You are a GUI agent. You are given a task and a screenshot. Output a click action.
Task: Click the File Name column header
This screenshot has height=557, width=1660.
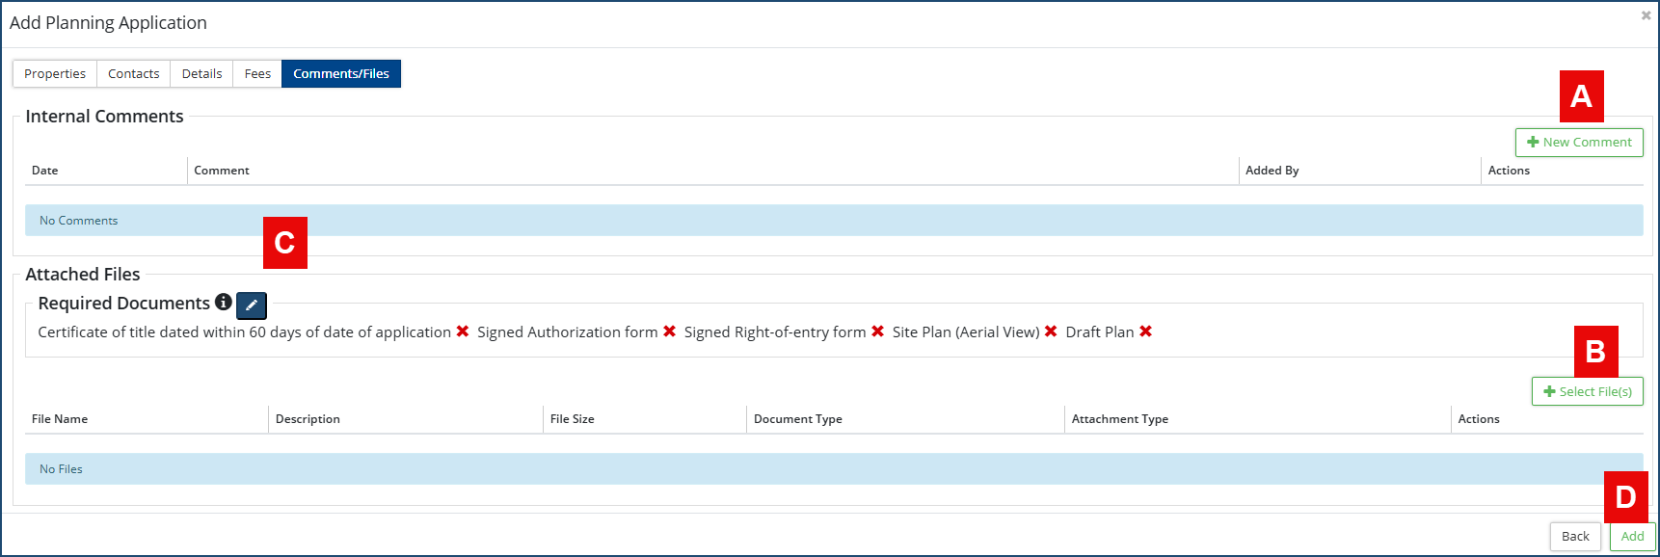(x=60, y=419)
